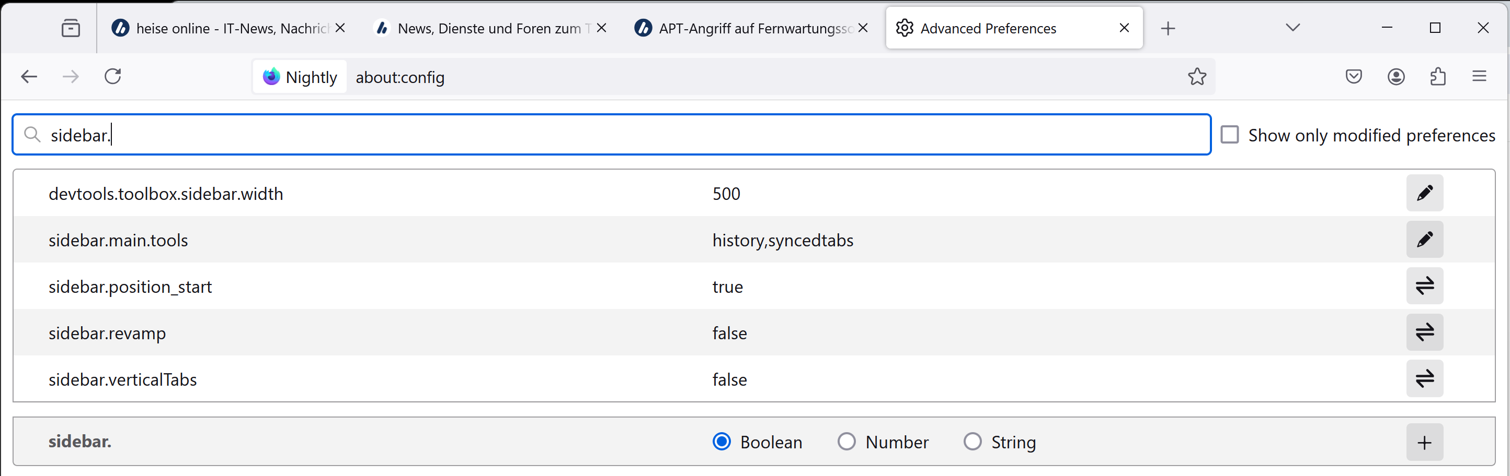Edit the sidebar.main.tools preference value
Screen dimensions: 1510x476
(1424, 240)
